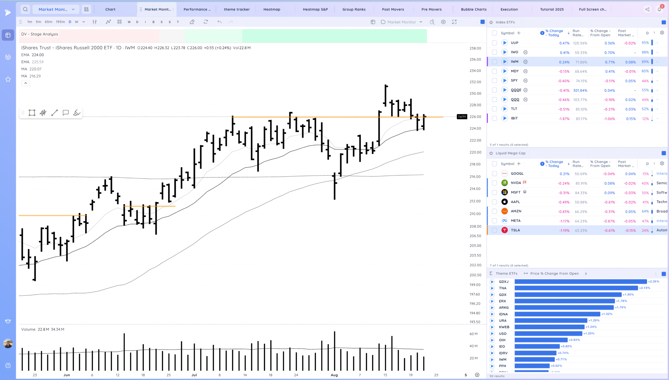Viewport: 669px width, 380px height.
Task: Switch to the Bubble Charts tab
Action: point(474,9)
